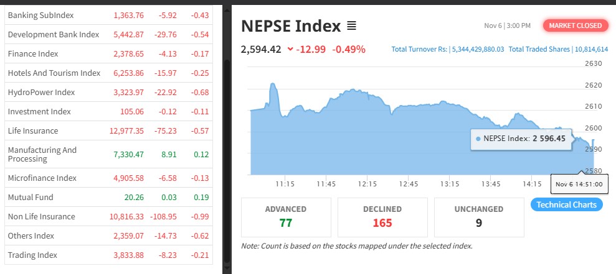
Task: Choose Hotels And Tourism Index
Action: 54,73
